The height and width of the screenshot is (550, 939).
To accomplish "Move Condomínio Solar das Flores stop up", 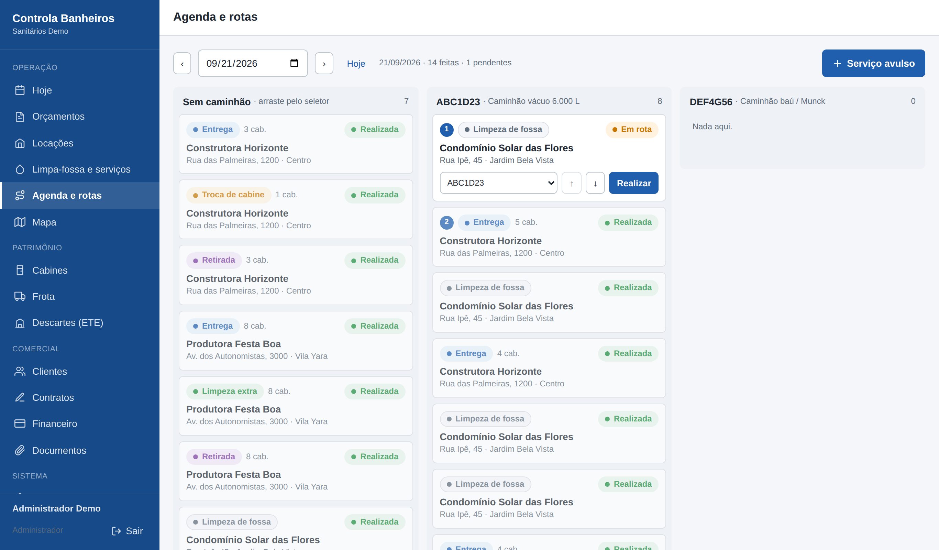I will pos(571,183).
